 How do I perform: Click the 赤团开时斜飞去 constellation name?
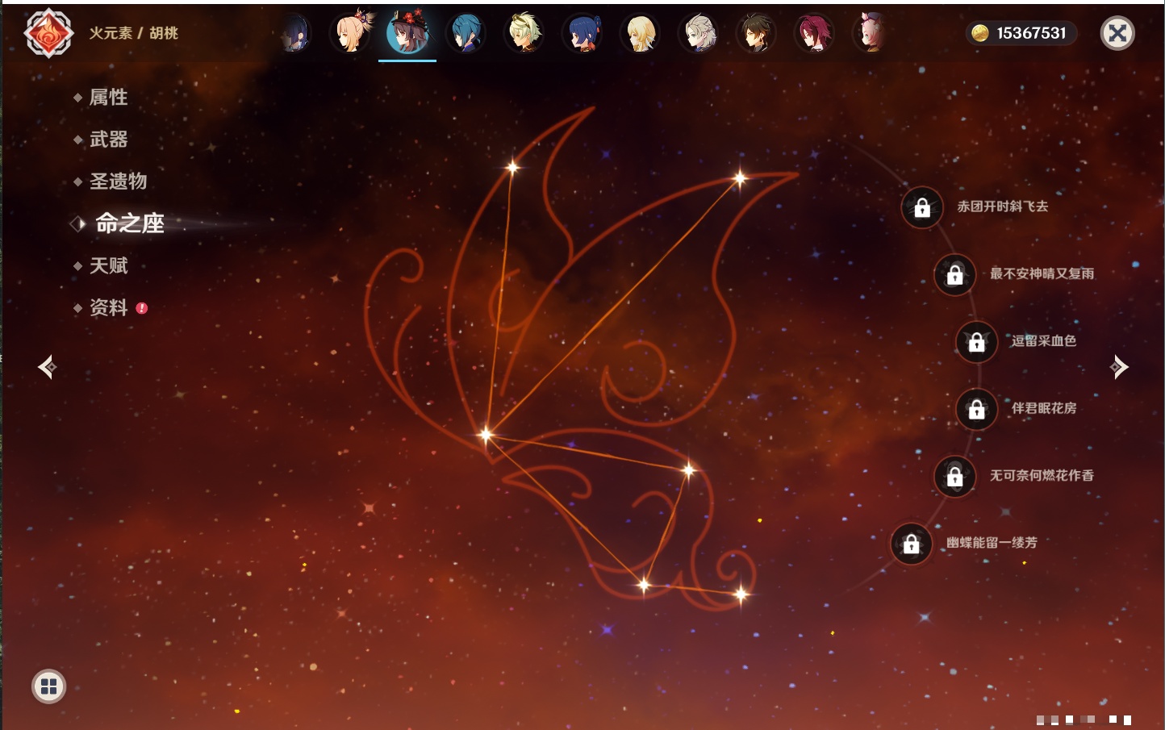point(1003,206)
